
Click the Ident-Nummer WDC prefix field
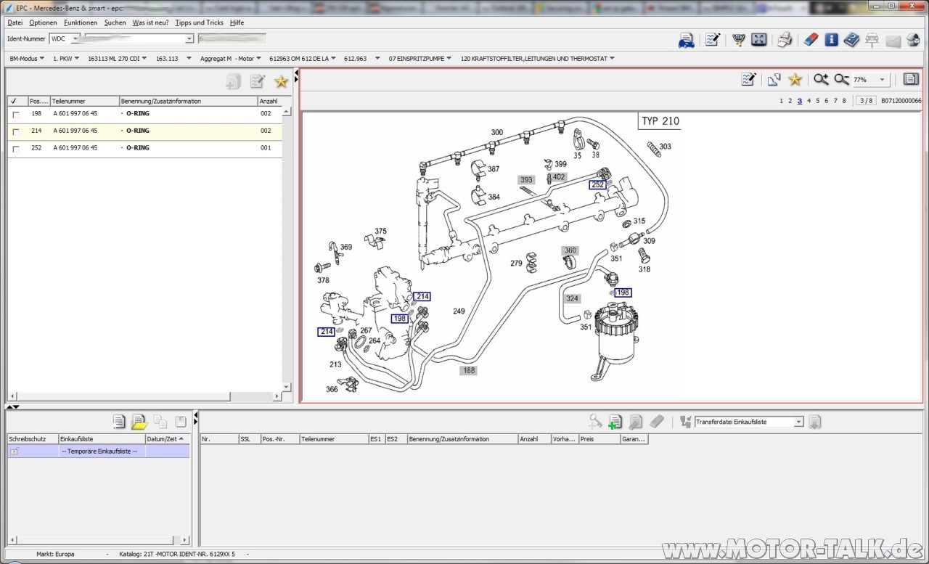(x=65, y=38)
